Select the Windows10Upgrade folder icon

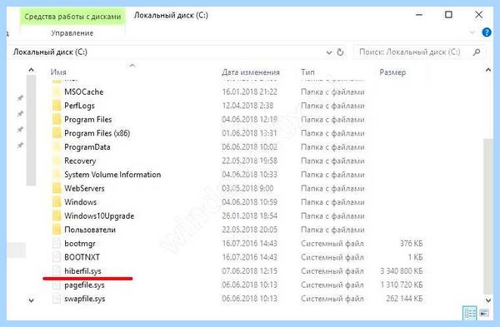[x=57, y=216]
